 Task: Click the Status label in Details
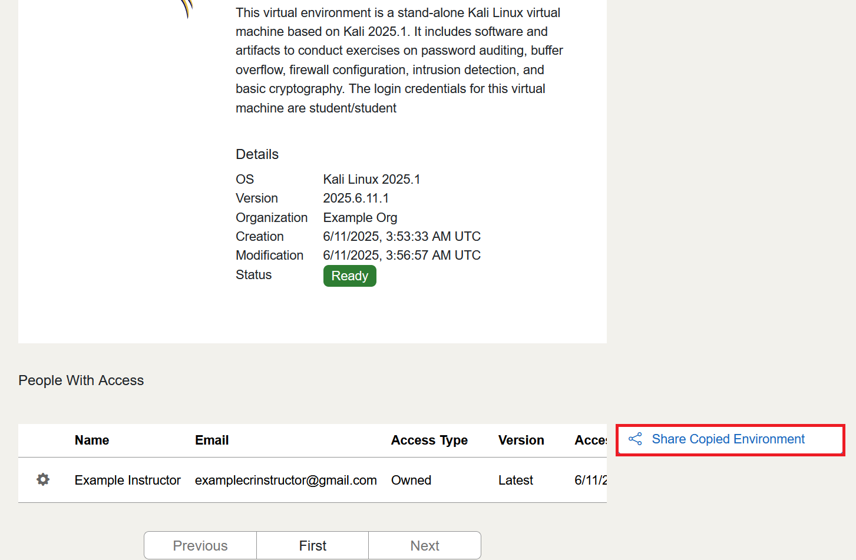(254, 275)
